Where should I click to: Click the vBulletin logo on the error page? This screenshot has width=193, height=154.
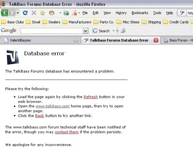pyautogui.click(x=13, y=57)
